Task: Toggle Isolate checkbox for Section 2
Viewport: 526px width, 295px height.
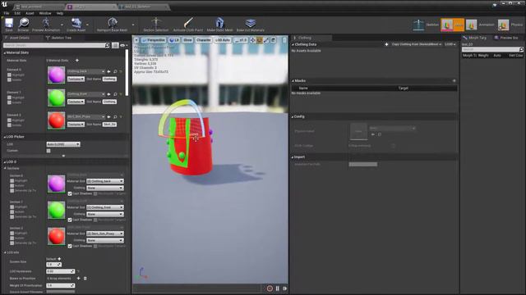Action: (12, 238)
